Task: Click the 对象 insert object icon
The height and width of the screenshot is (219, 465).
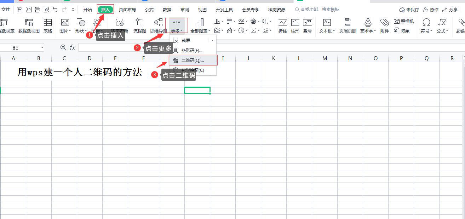Action: click(402, 31)
